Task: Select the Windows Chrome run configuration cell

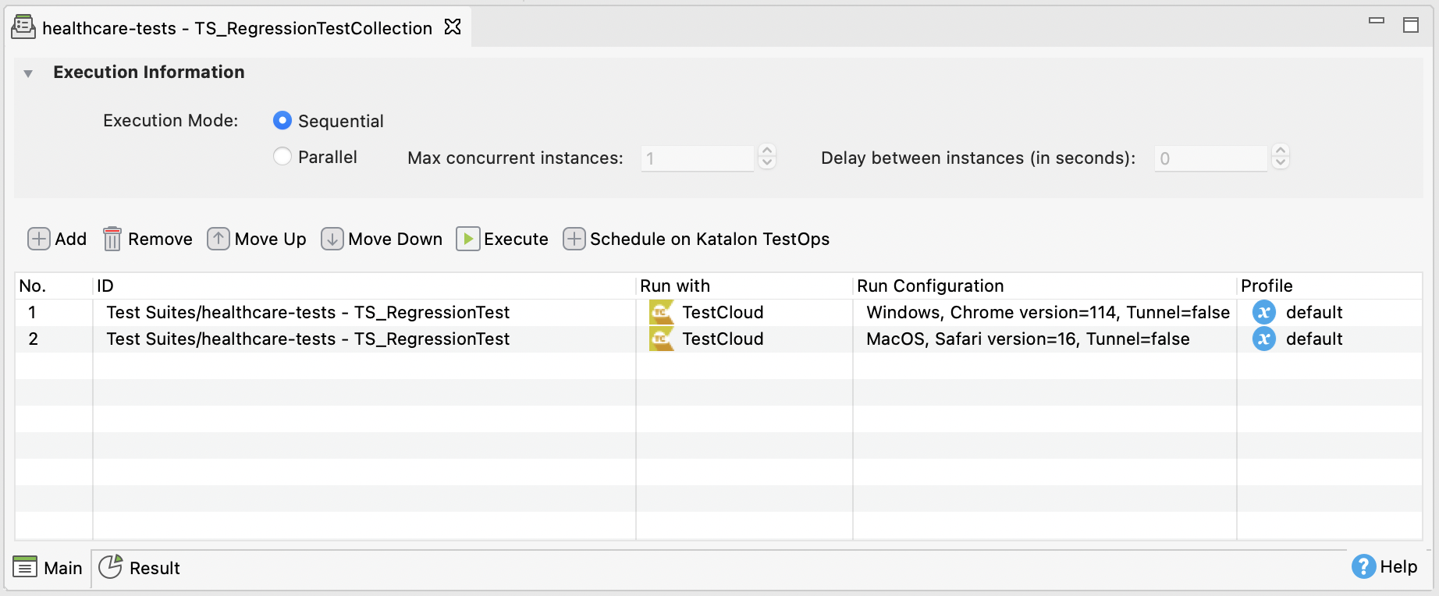Action: pos(1047,312)
